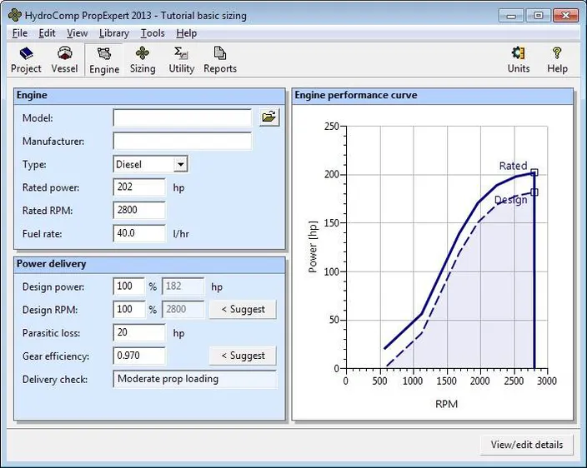Select the Rated RPM field showing 2800
The height and width of the screenshot is (468, 587).
point(139,210)
